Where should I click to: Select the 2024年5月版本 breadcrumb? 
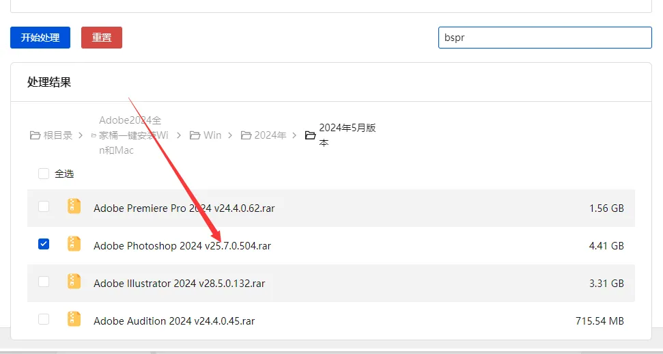coord(341,135)
